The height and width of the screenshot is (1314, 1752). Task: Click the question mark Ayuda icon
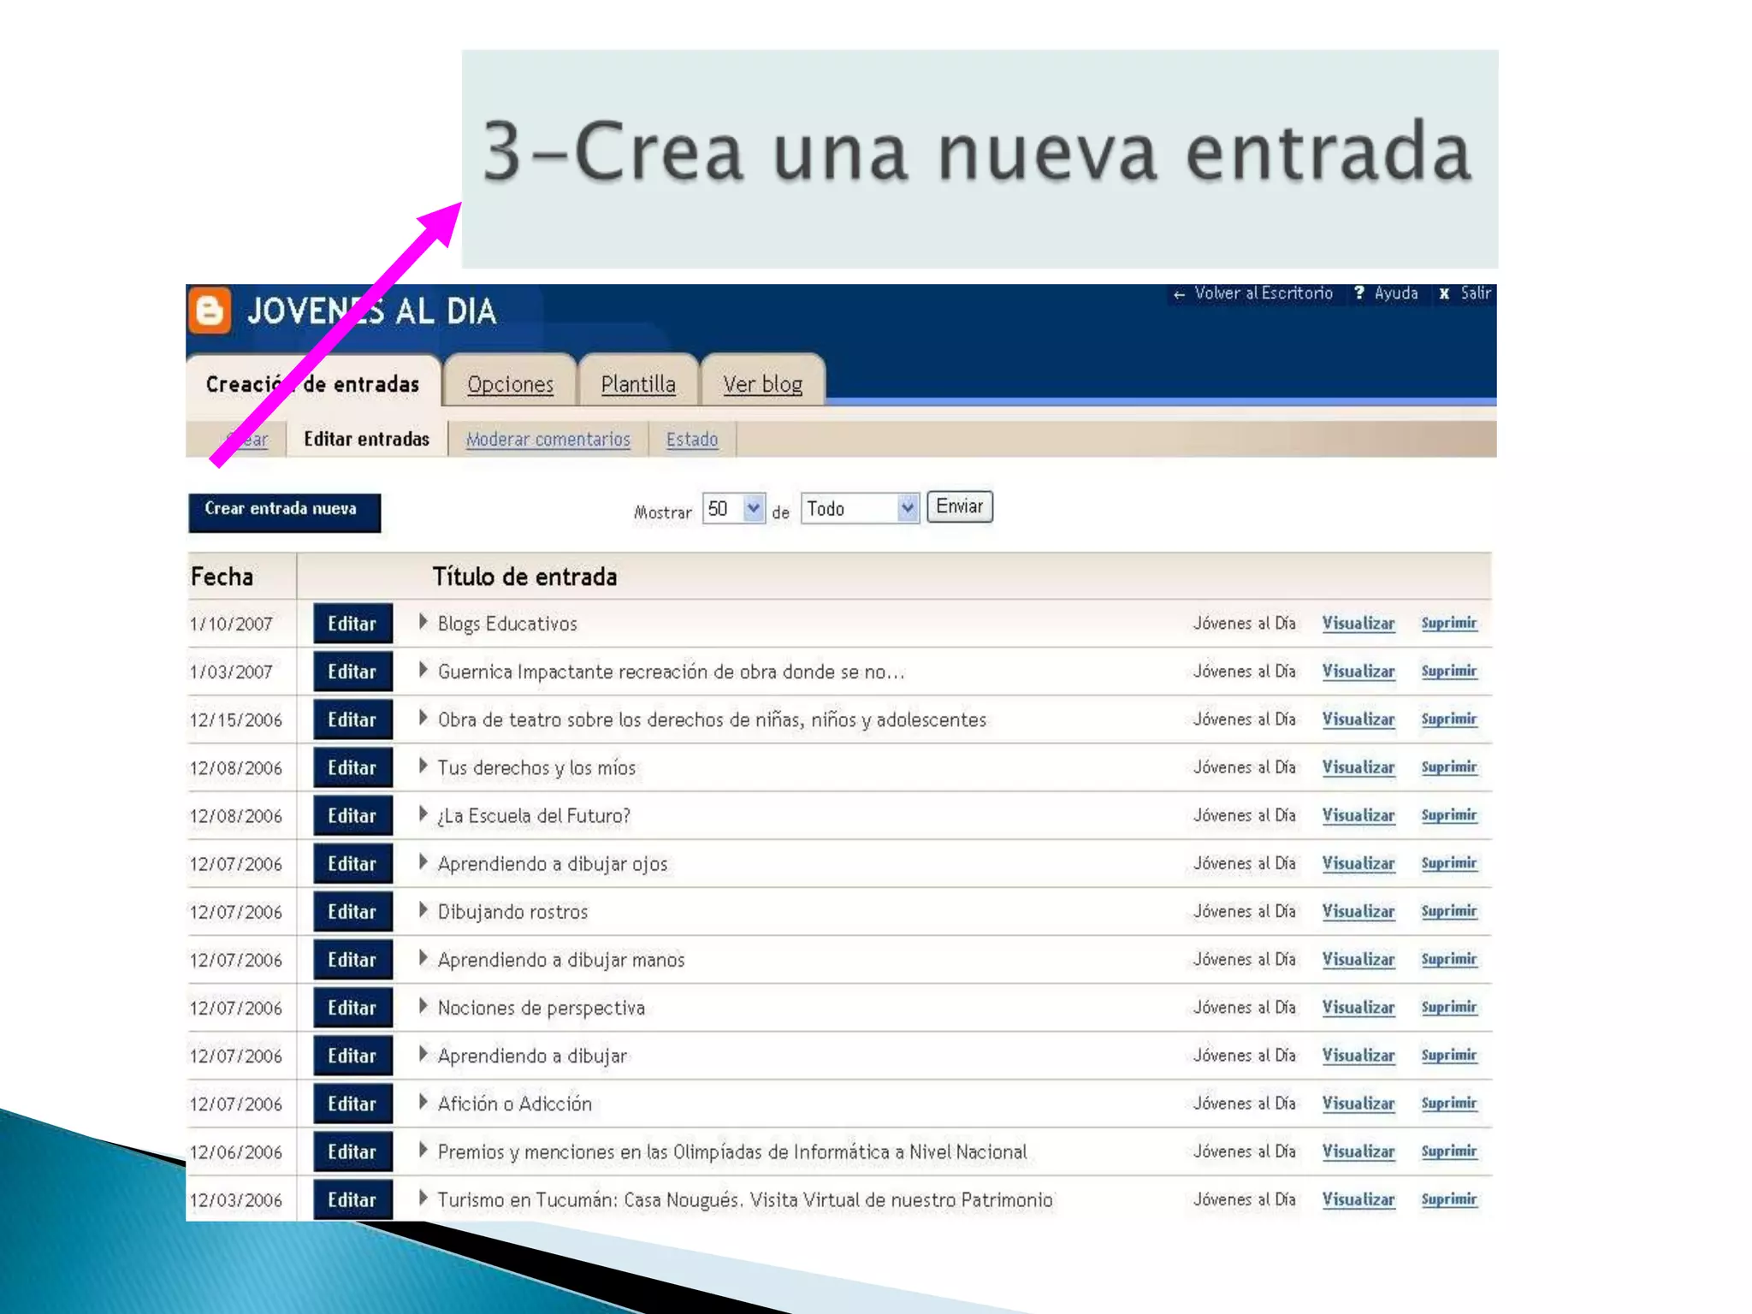point(1359,293)
